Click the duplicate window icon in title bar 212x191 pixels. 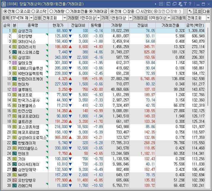click(174, 4)
